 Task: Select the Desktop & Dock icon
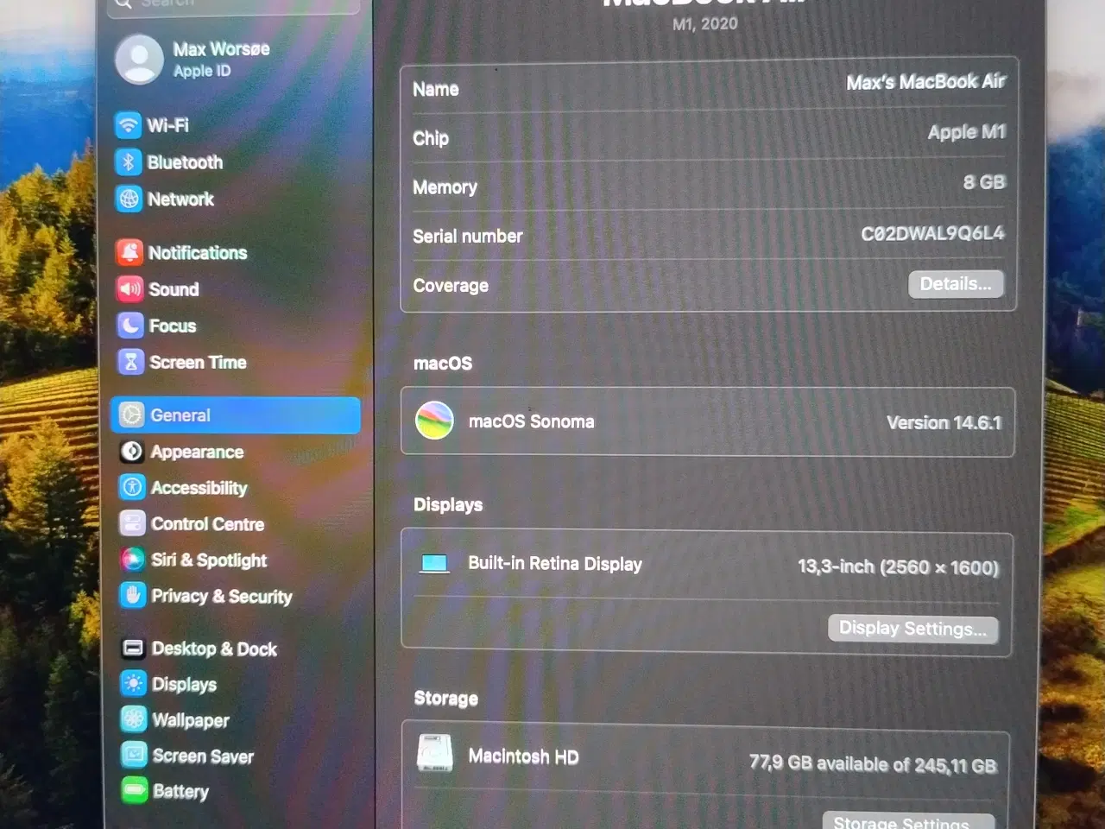tap(133, 649)
